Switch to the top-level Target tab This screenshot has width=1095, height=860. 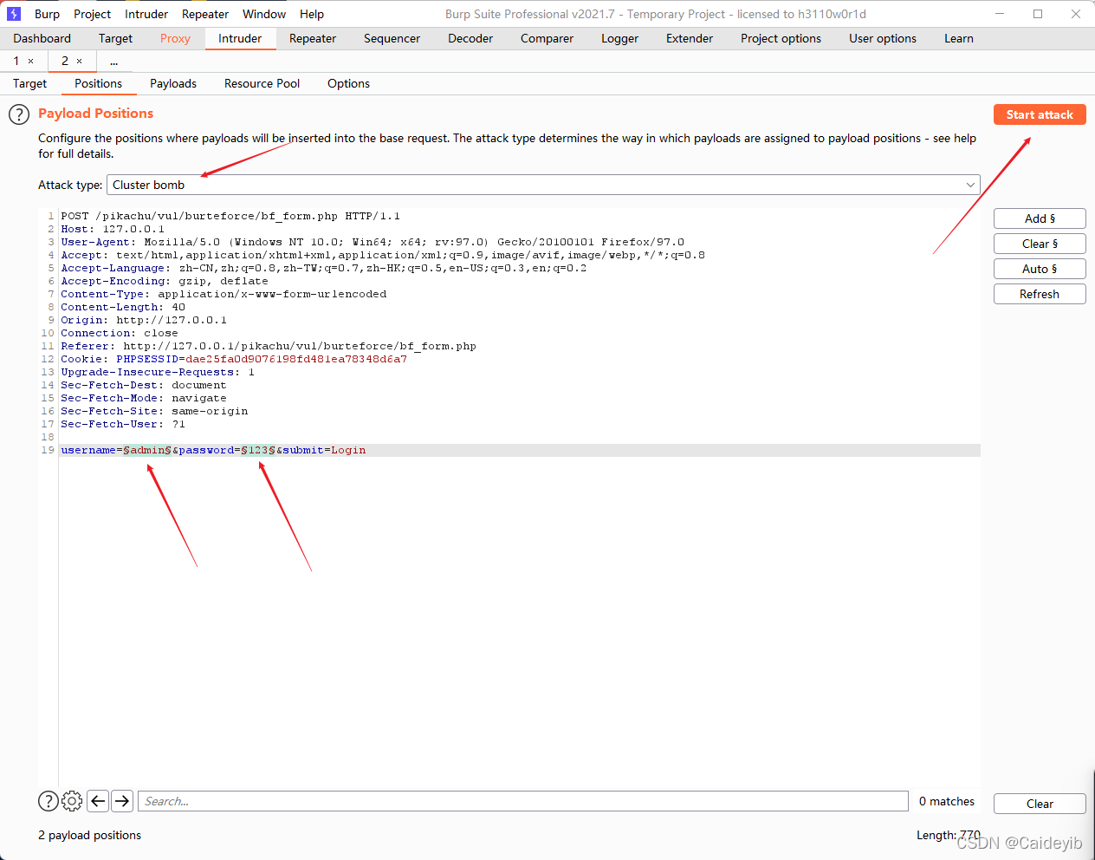tap(115, 38)
